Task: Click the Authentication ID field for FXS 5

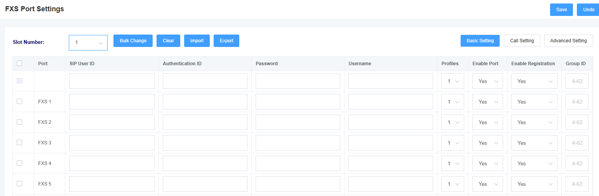Action: coord(205,184)
